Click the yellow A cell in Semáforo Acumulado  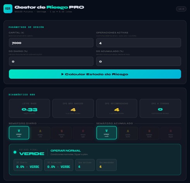pyautogui.click(x=128, y=133)
